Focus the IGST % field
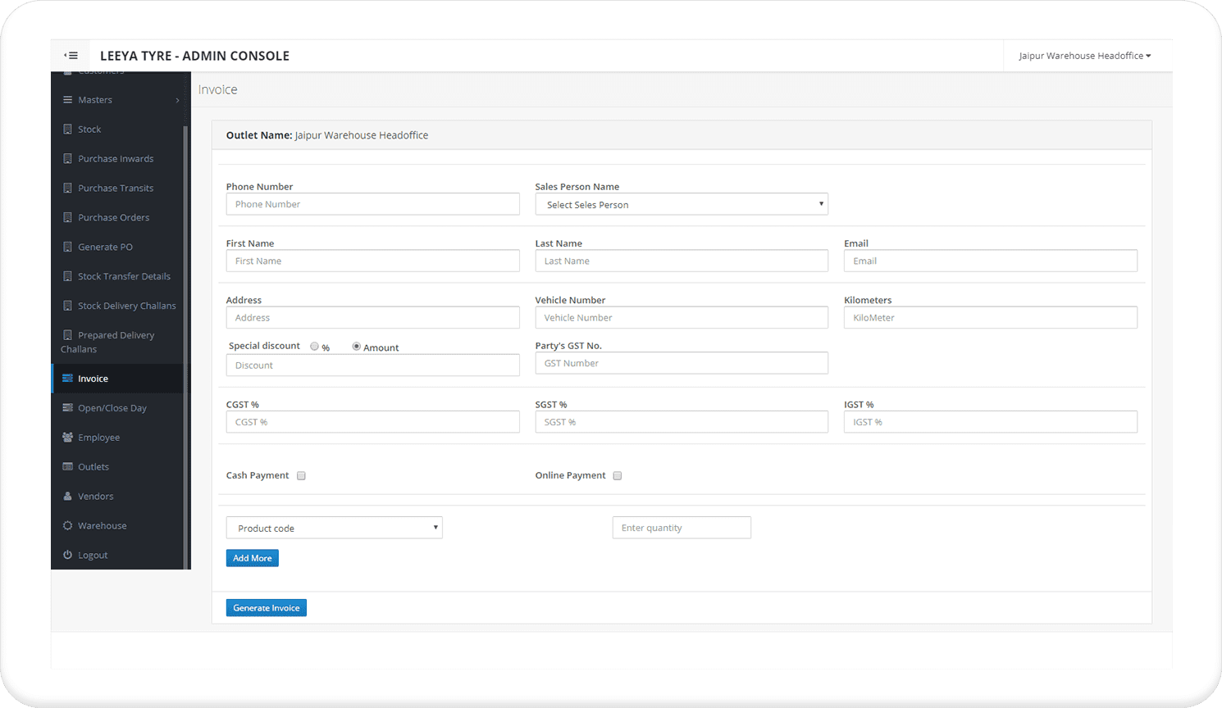The width and height of the screenshot is (1222, 708). pyautogui.click(x=991, y=422)
